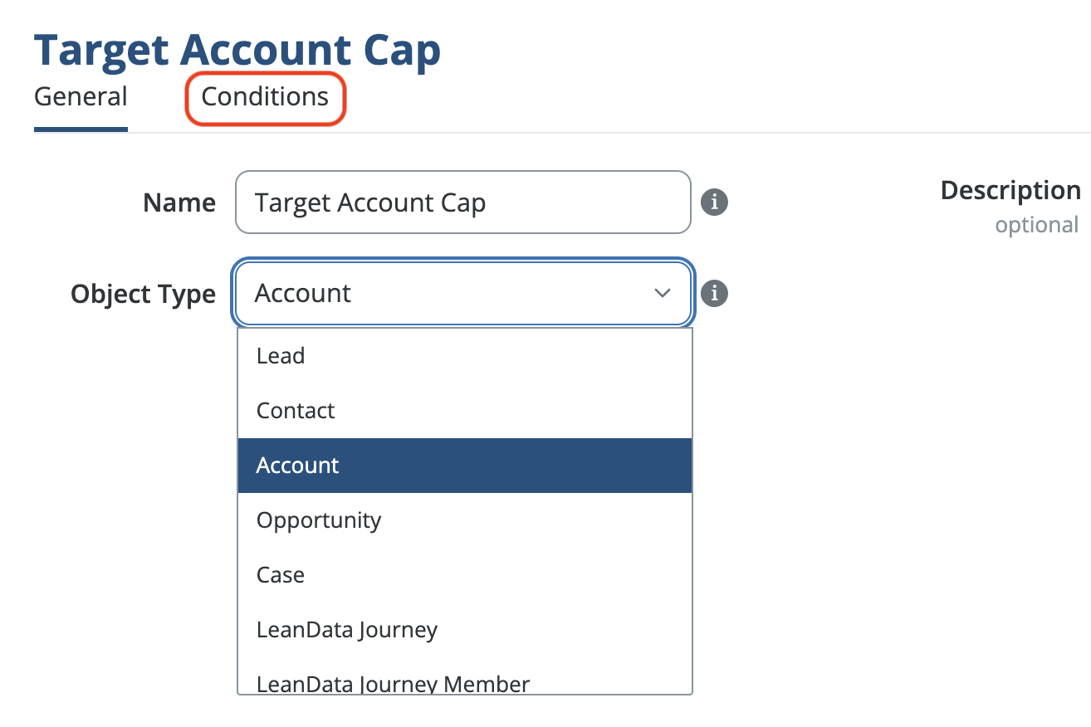Click the Target Account Cap page heading
The width and height of the screenshot is (1091, 727).
pyautogui.click(x=237, y=51)
